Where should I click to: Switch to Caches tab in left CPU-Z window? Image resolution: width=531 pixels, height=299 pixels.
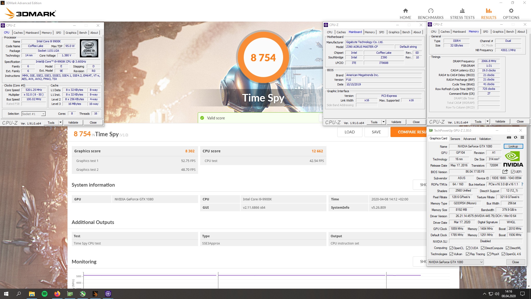18,33
